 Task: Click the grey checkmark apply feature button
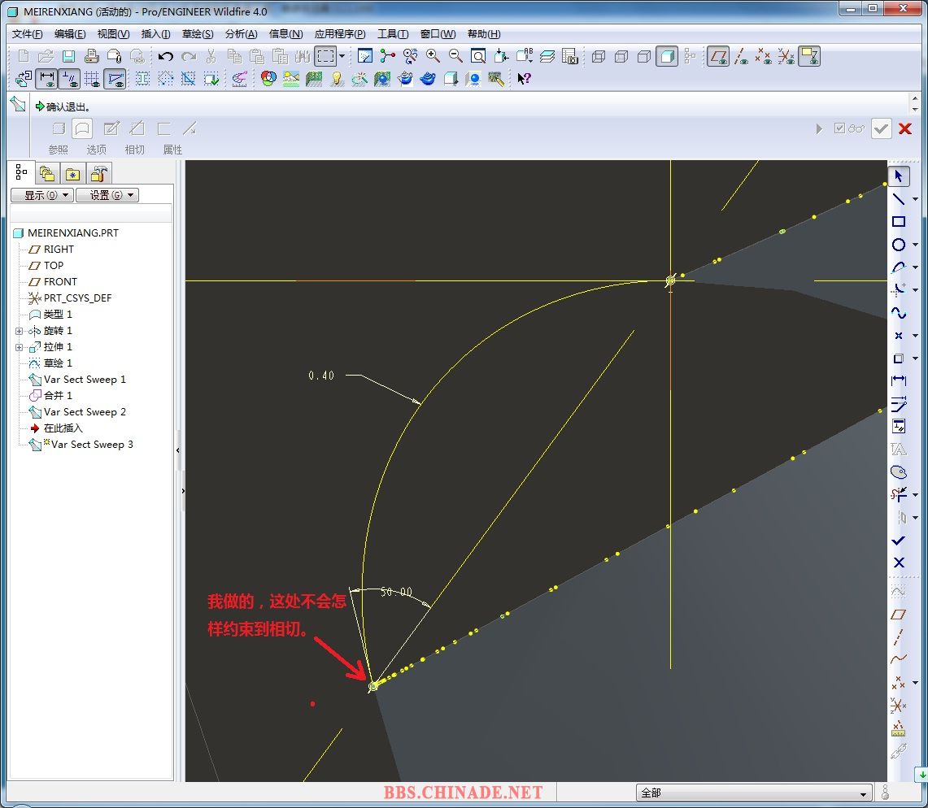pyautogui.click(x=882, y=128)
